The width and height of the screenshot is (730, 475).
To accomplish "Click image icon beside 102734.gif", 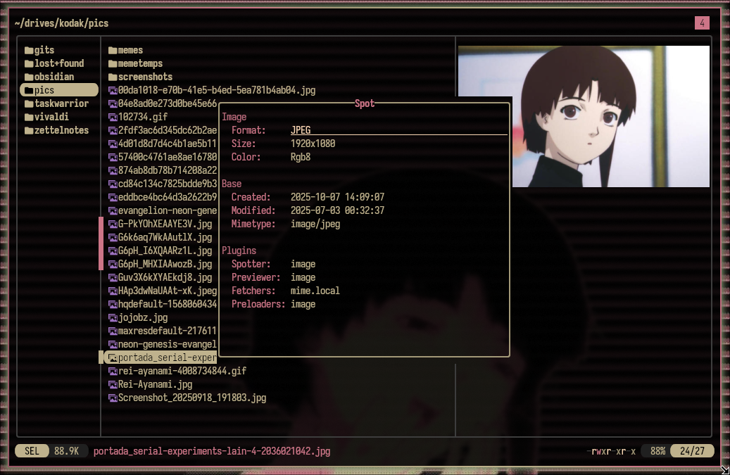I will coord(113,118).
